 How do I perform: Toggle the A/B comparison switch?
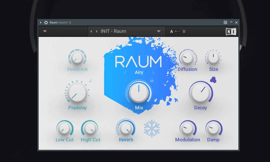pyautogui.click(x=178, y=32)
